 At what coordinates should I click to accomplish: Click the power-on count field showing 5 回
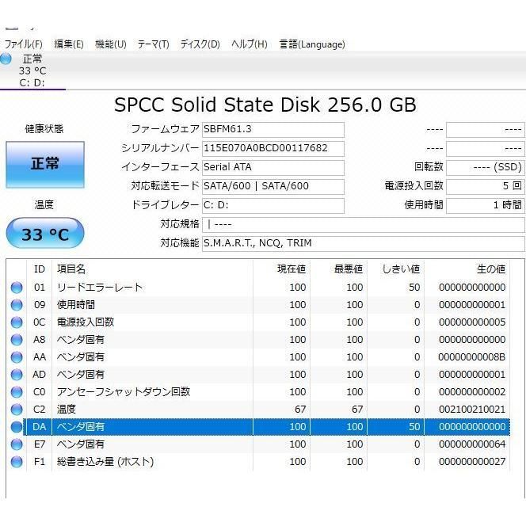coord(485,186)
